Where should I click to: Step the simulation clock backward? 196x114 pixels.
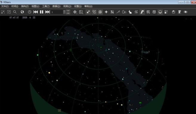pyautogui.click(x=36, y=12)
